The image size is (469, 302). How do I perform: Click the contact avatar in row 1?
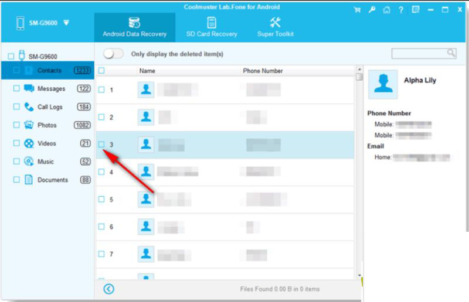146,90
